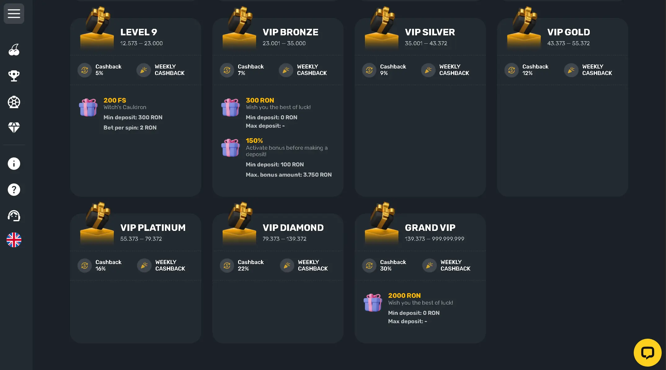Viewport: 666px width, 370px height.
Task: Click the Cashback 30% icon in Grand VIP
Action: tap(369, 266)
